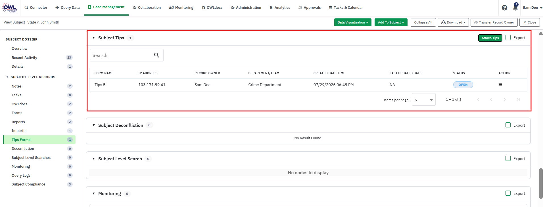Collapse the Subject-Level Records tree group
The image size is (543, 207).
(7, 77)
